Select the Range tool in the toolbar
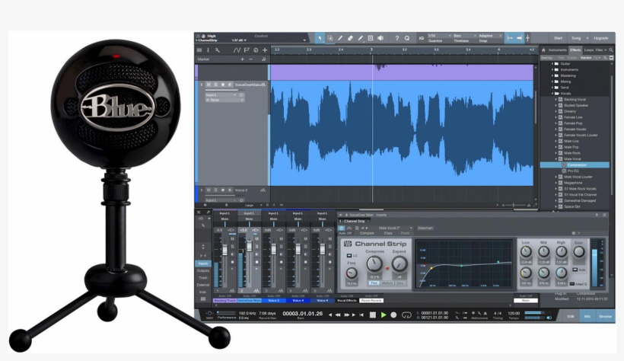Image resolution: width=624 pixels, height=361 pixels. [330, 38]
